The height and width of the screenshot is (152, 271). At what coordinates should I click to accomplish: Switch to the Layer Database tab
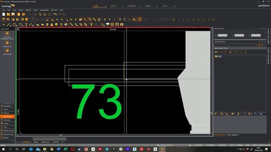(233, 135)
